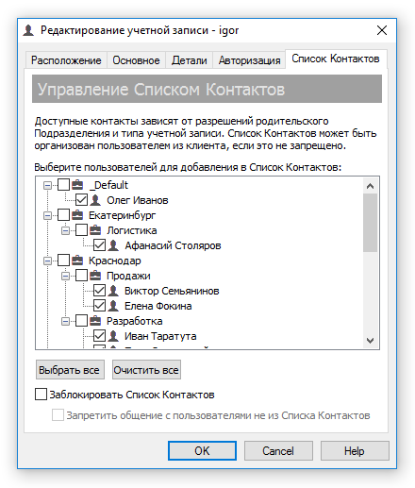
Task: Click the briefcase icon for Екатеринбург
Action: pos(77,215)
